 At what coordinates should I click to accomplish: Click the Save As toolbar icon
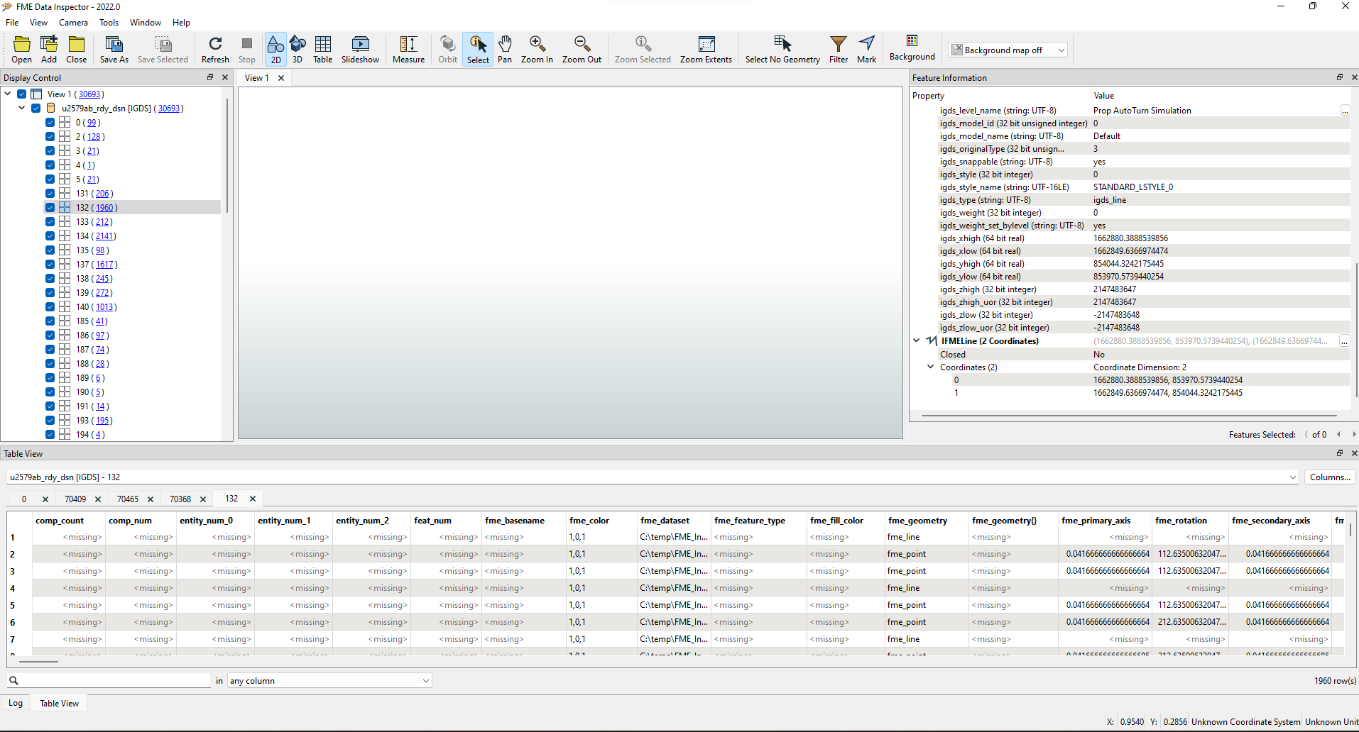click(x=114, y=50)
